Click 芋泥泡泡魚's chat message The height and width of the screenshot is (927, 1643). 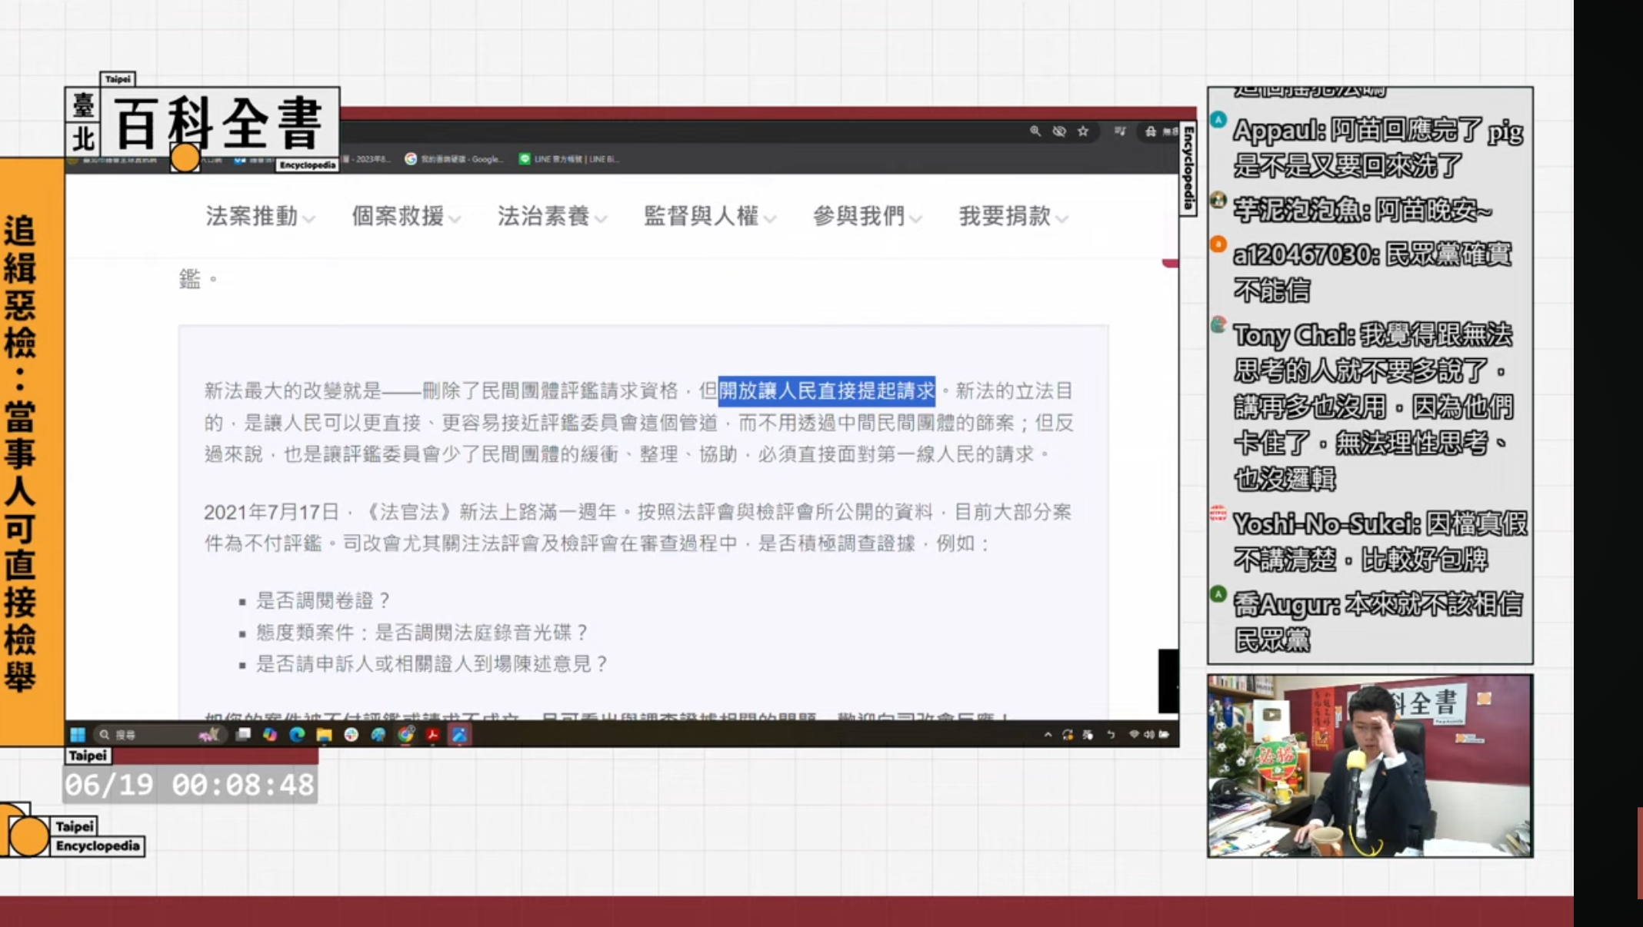[x=1362, y=209]
